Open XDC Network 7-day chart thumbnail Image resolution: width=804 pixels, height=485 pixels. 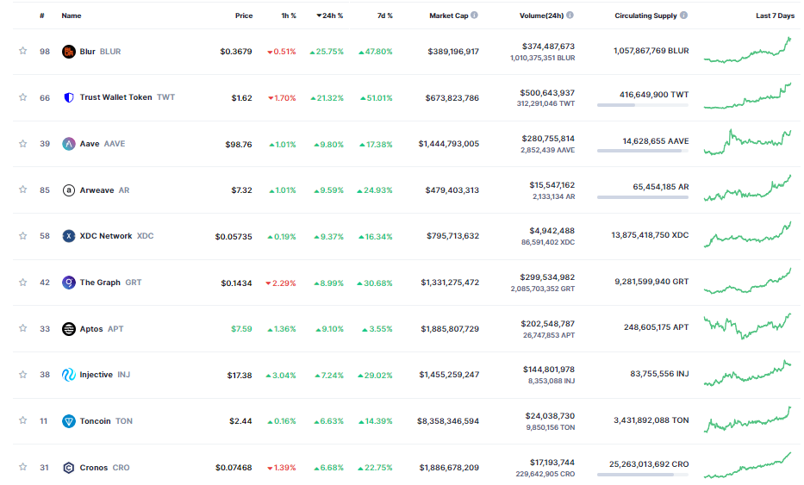pos(748,235)
